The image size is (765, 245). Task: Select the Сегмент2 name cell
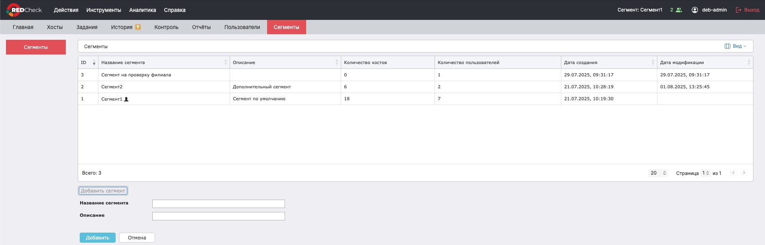[164, 87]
